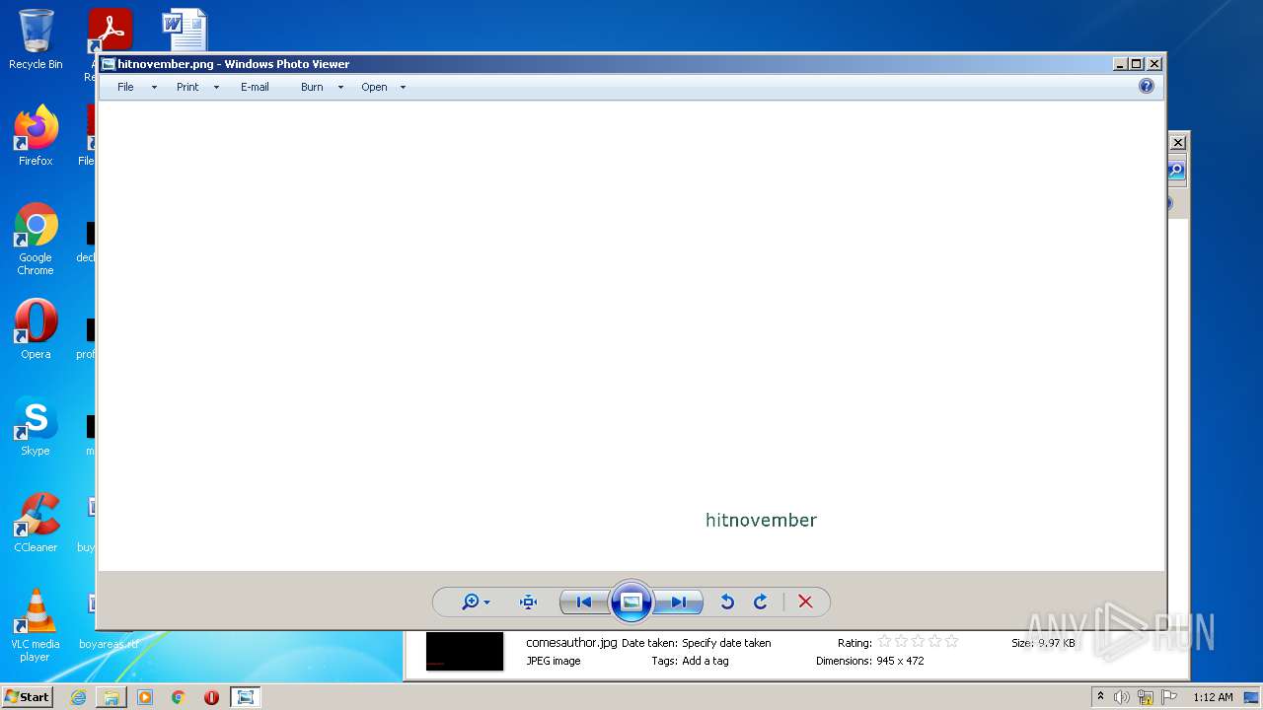
Task: Expand the Open dropdown arrow
Action: pos(403,88)
